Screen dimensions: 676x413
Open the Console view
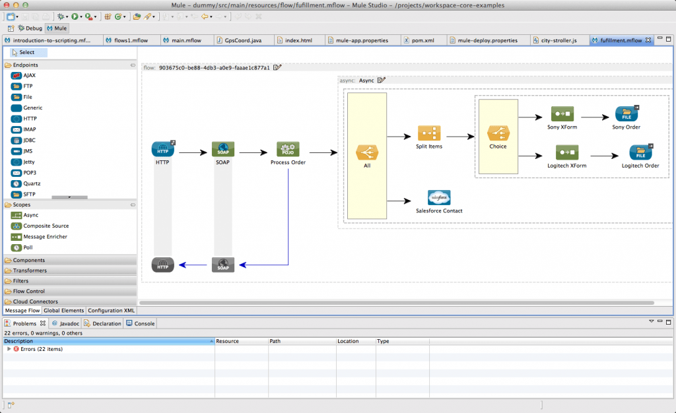coord(139,323)
